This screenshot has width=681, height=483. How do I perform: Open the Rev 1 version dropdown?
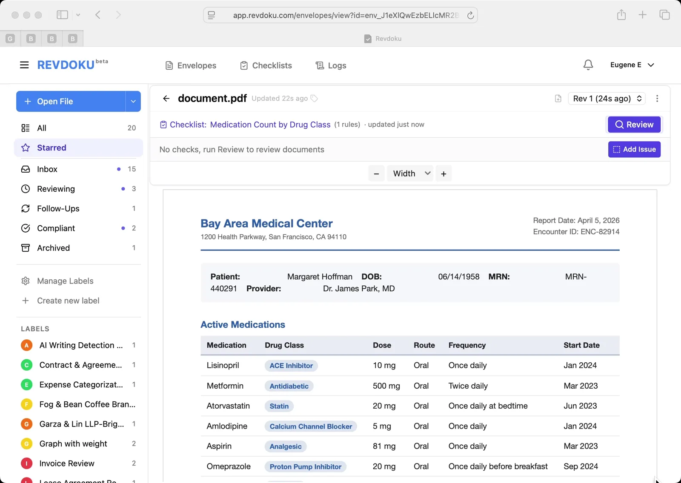pos(606,98)
